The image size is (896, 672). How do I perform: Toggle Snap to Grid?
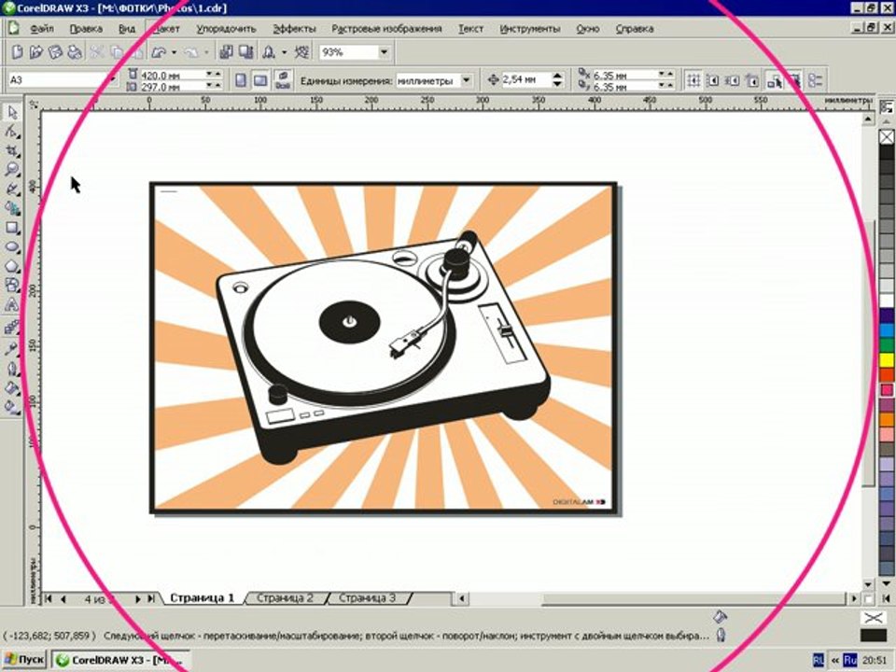(x=693, y=80)
